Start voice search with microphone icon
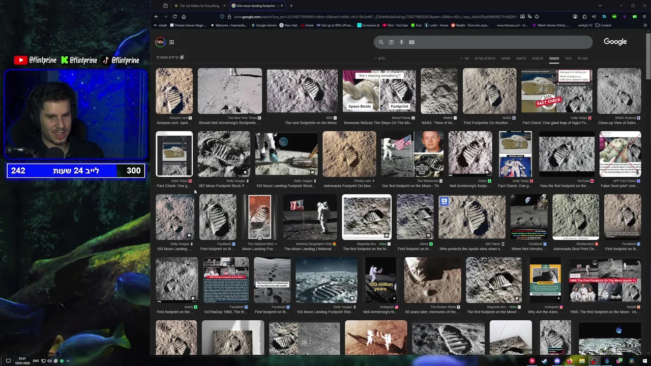651x366 pixels. [401, 42]
